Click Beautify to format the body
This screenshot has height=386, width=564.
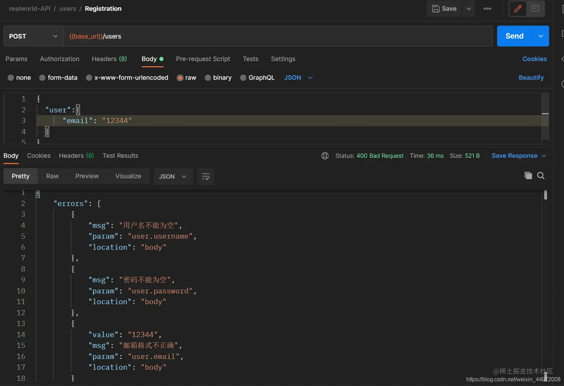coord(531,78)
